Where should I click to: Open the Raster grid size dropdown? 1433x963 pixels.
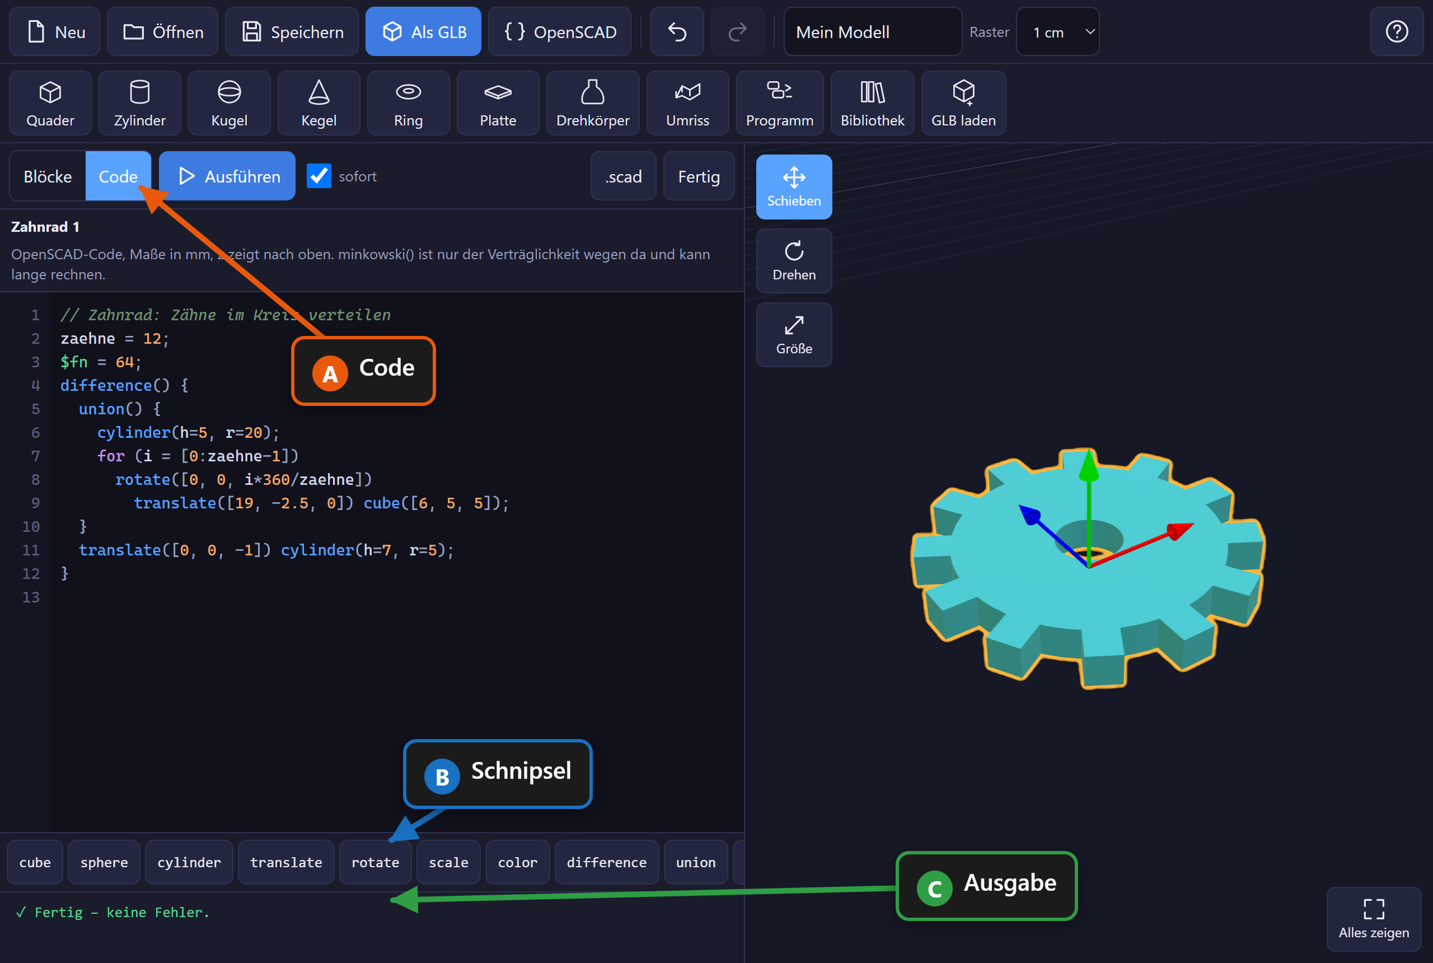point(1057,32)
